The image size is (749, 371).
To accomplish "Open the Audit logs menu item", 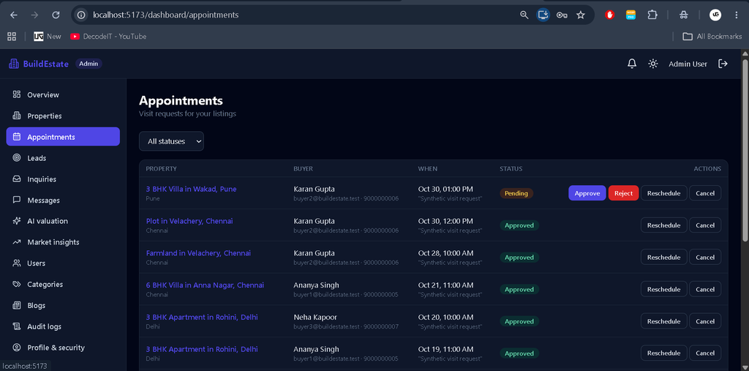I will pos(63,326).
